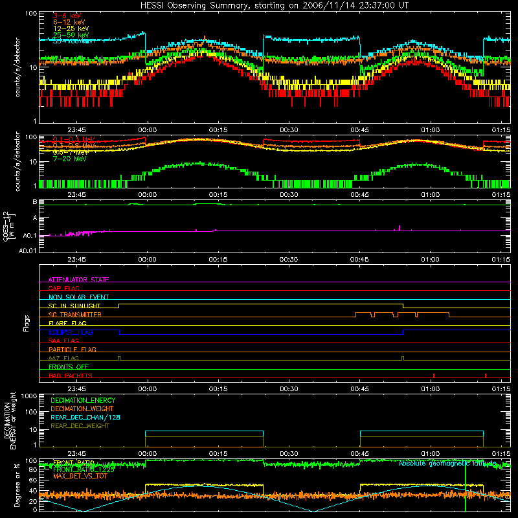Select the green 25-50 keV legend label

pos(71,35)
